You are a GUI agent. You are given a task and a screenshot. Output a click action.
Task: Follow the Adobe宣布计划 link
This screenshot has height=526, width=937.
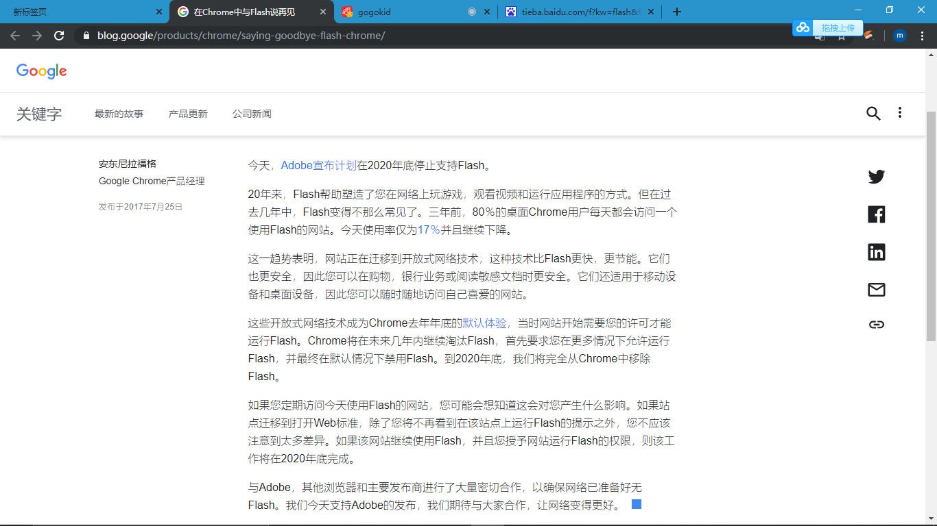[319, 165]
